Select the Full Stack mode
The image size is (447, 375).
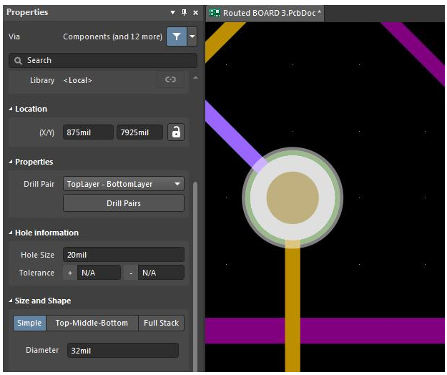[x=161, y=323]
